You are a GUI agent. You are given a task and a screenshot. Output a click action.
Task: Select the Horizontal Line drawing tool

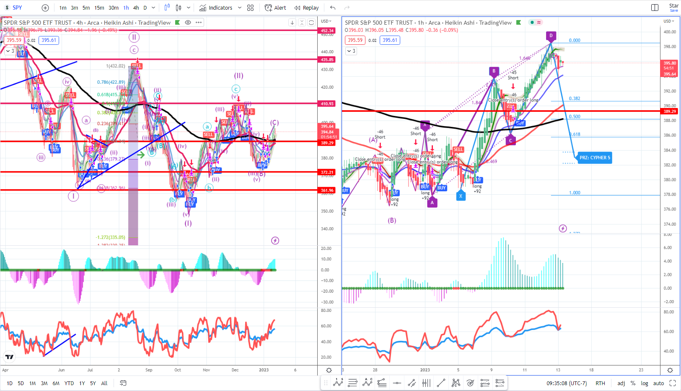click(x=397, y=383)
